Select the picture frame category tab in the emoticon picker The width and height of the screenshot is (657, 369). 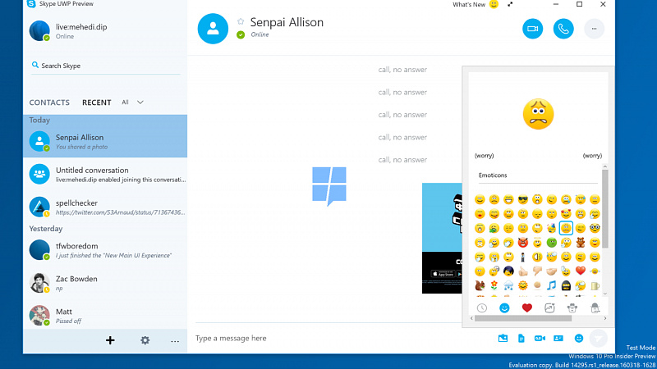click(x=549, y=308)
